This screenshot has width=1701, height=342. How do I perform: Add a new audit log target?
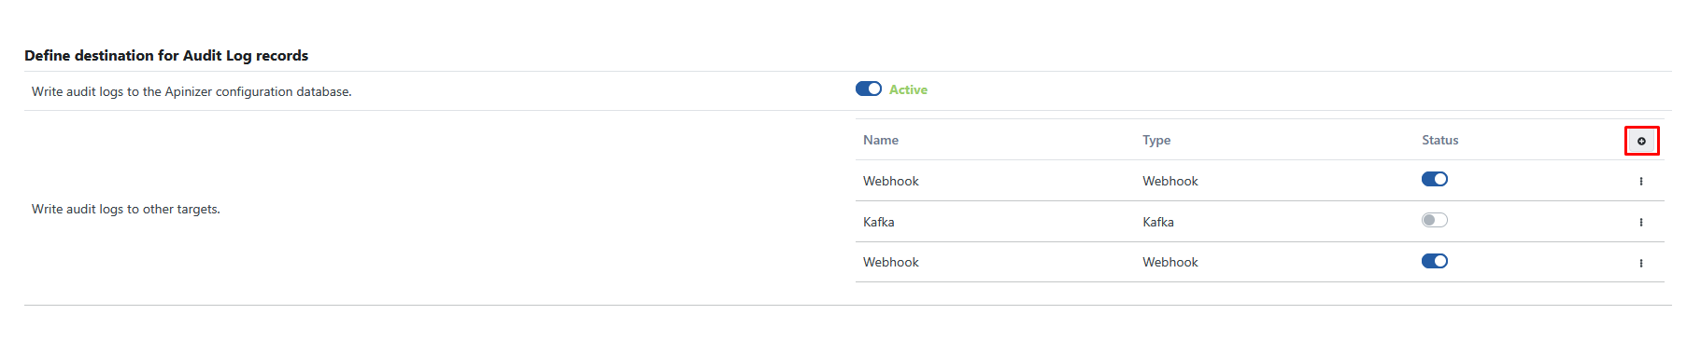point(1641,141)
